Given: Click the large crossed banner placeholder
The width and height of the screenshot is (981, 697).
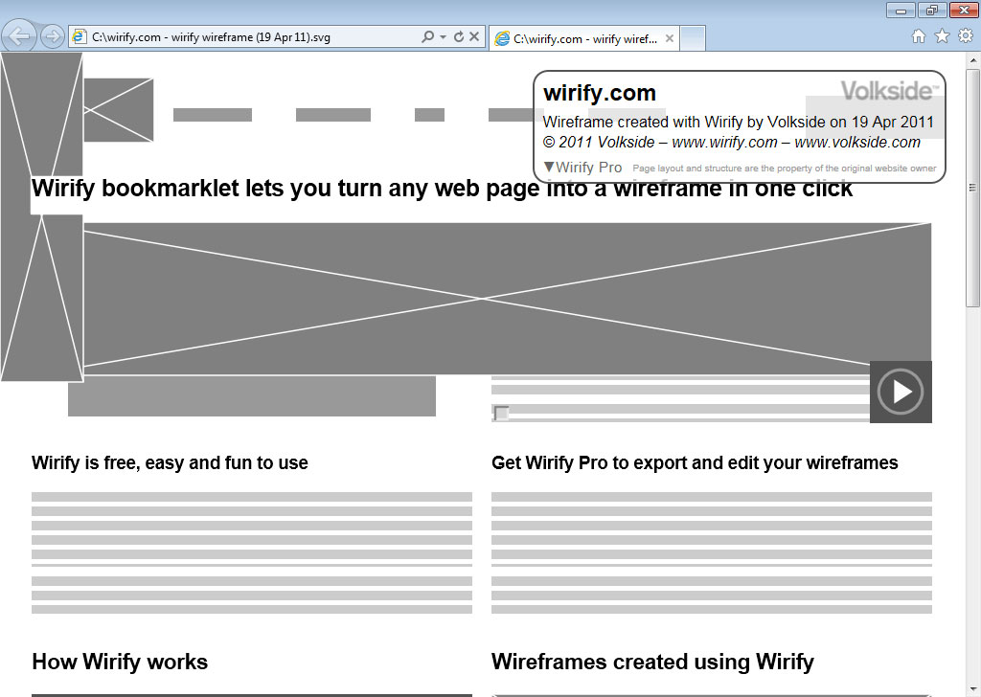Looking at the screenshot, I should [508, 299].
